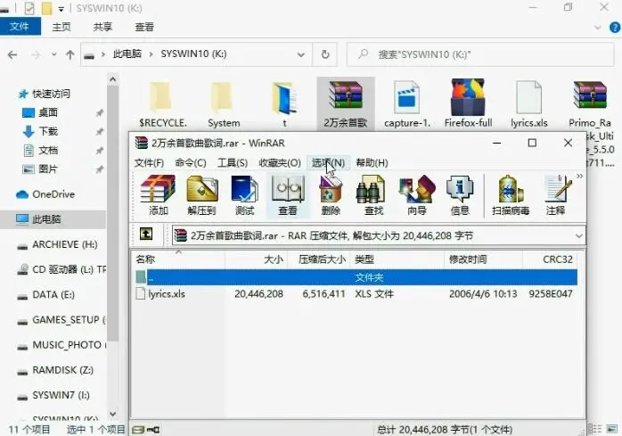Select the capture-1 video file icon
The width and height of the screenshot is (622, 436).
[407, 104]
